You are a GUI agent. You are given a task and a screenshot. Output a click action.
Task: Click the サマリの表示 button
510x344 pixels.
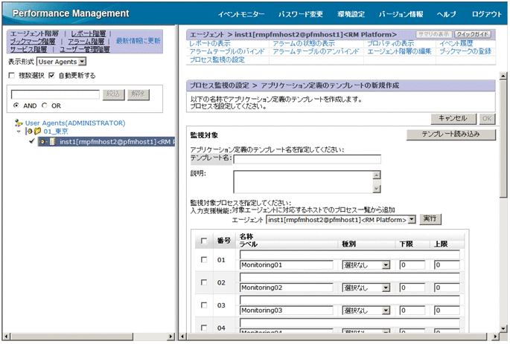coord(433,34)
